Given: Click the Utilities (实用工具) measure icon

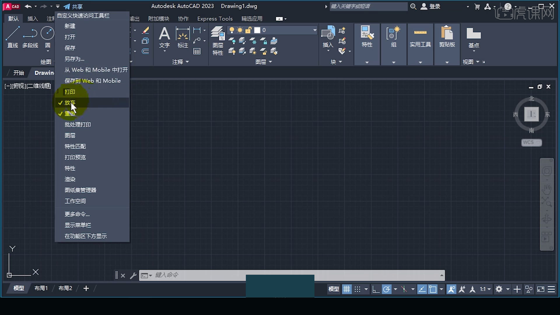Looking at the screenshot, I should click(x=420, y=33).
